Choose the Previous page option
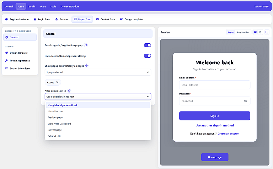This screenshot has width=273, height=169. [x=98, y=118]
